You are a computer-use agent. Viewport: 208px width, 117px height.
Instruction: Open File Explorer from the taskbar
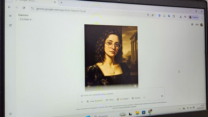click(x=137, y=113)
